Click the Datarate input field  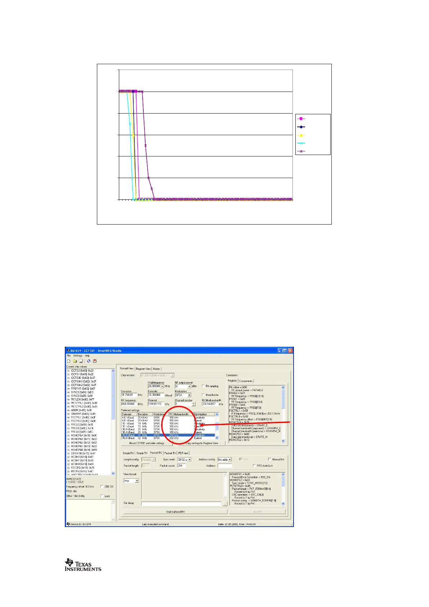[156, 395]
